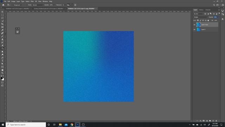Toggle lock image pixels
The height and width of the screenshot is (127, 225).
pos(200,20)
